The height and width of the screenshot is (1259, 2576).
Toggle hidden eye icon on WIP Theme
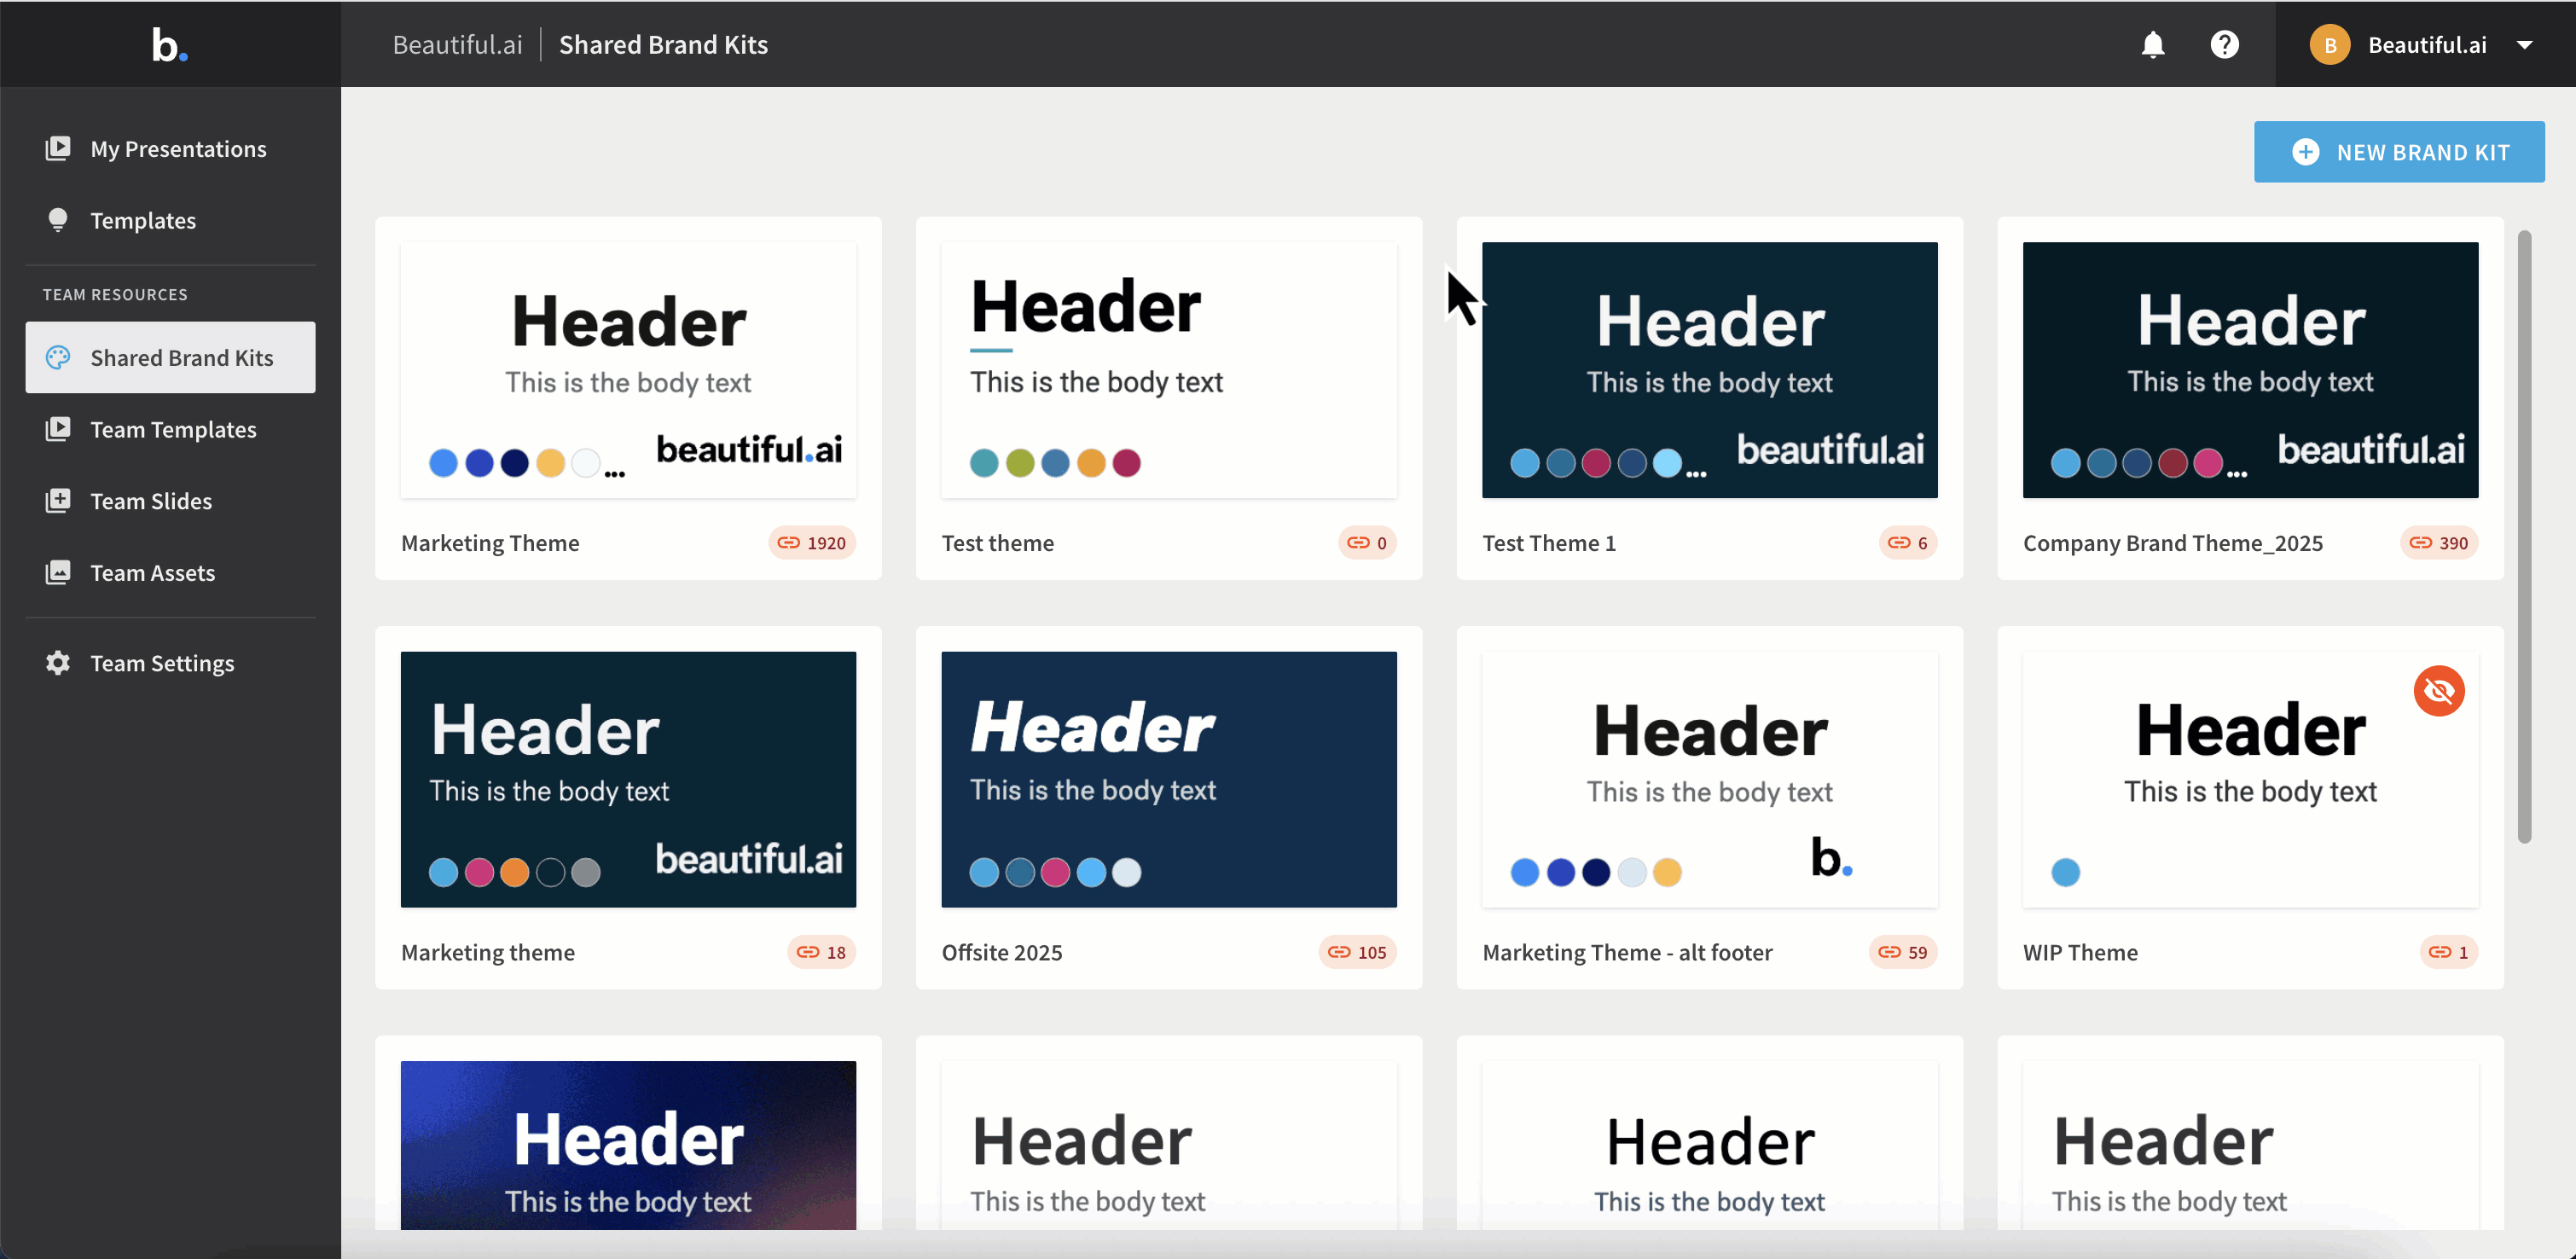(x=2439, y=691)
